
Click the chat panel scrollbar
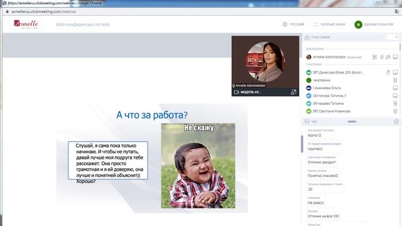[x=302, y=144]
